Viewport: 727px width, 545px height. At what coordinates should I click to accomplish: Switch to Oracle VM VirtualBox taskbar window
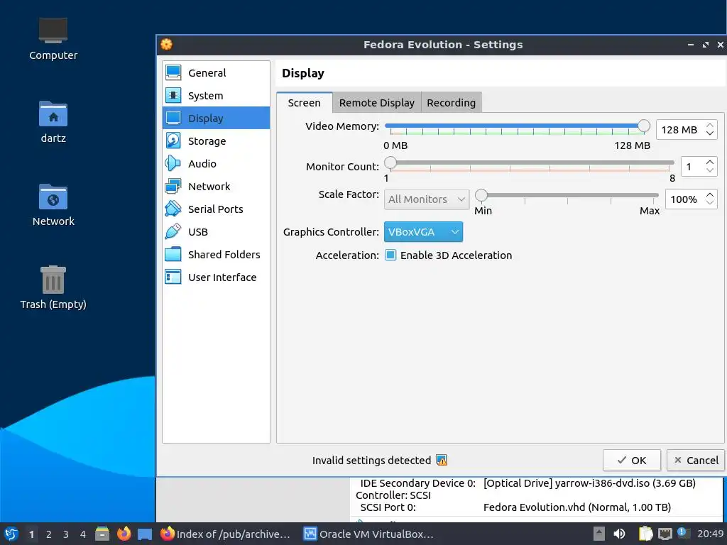pos(368,534)
